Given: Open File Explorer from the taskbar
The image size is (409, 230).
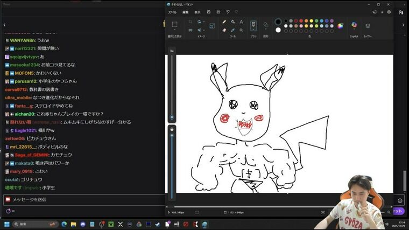Looking at the screenshot, I should pyautogui.click(x=74, y=224).
